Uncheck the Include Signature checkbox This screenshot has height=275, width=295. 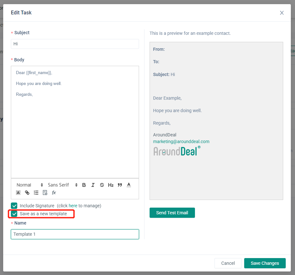click(x=14, y=206)
